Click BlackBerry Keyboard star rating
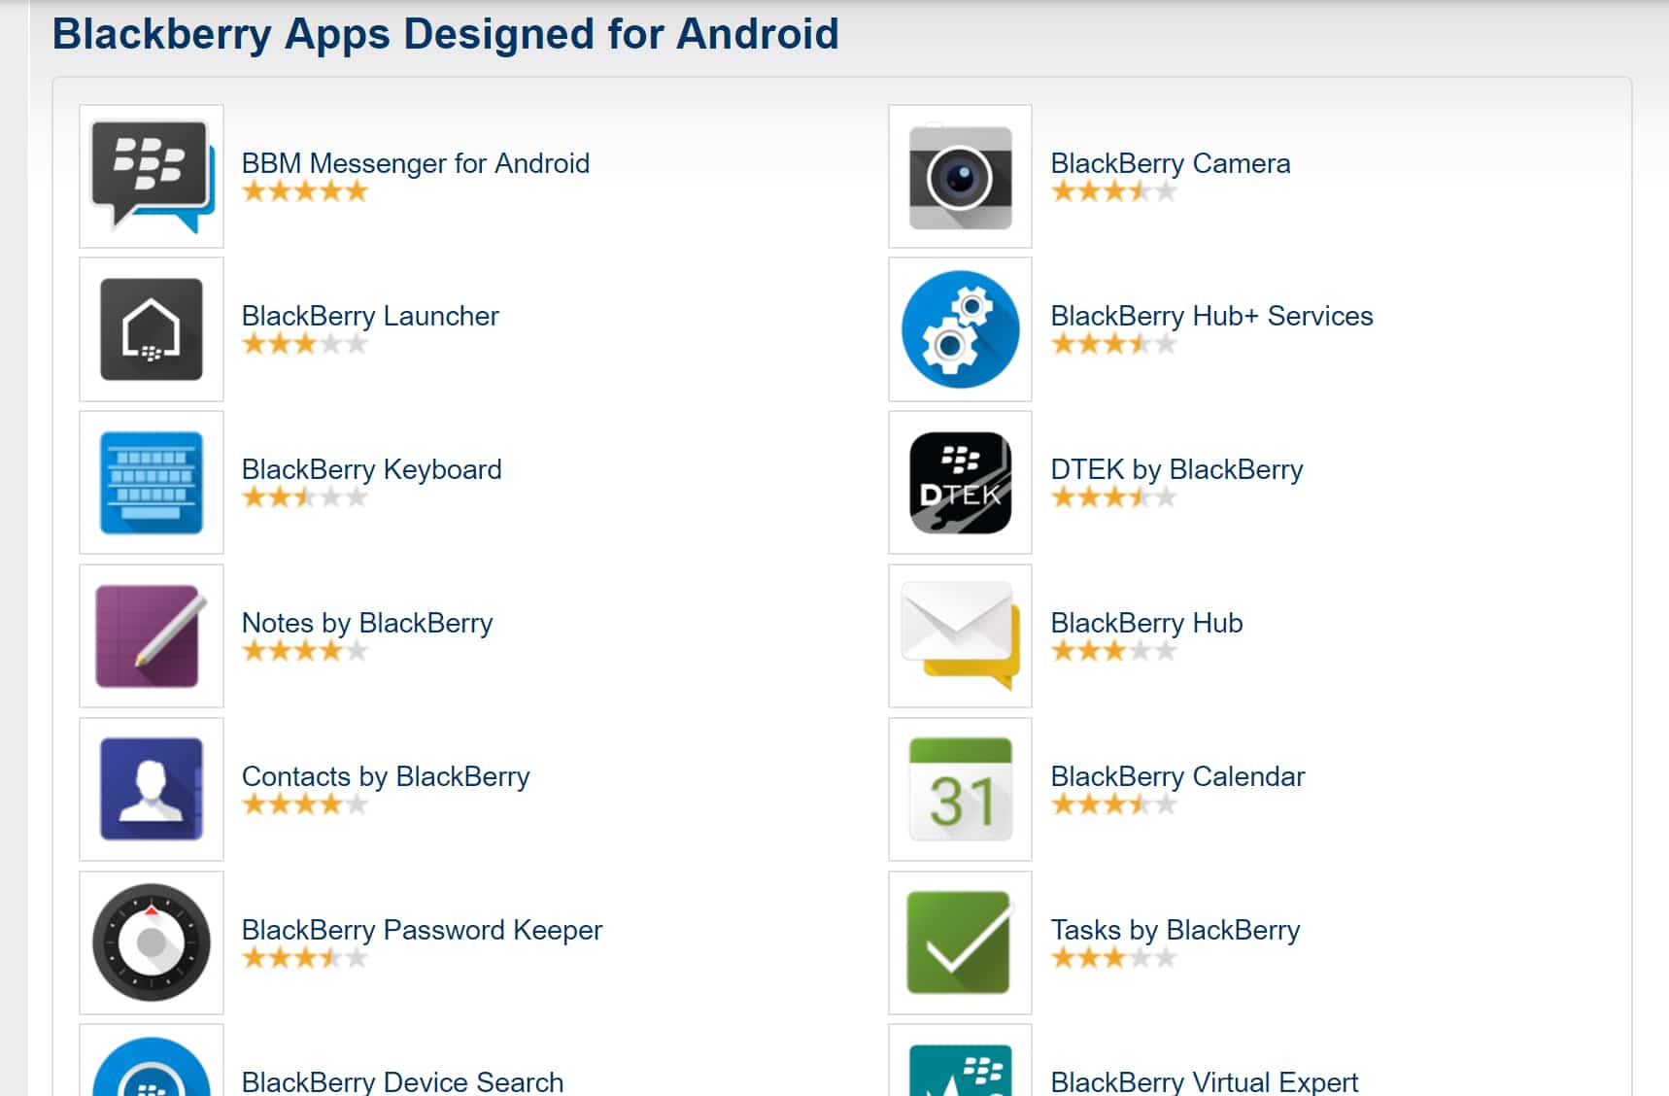1669x1096 pixels. pos(305,497)
